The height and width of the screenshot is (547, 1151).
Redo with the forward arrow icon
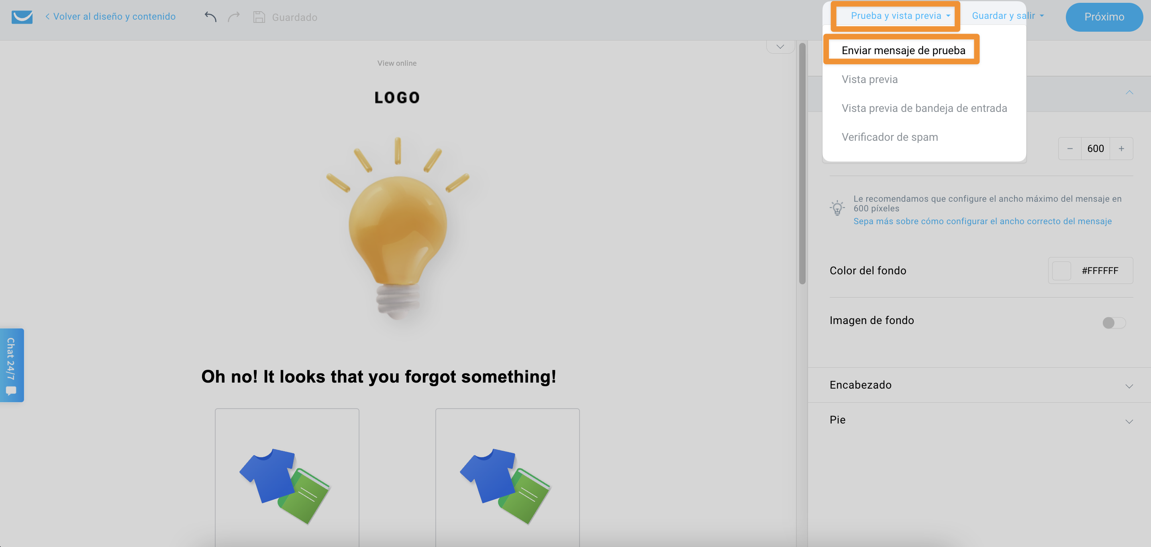pyautogui.click(x=234, y=17)
